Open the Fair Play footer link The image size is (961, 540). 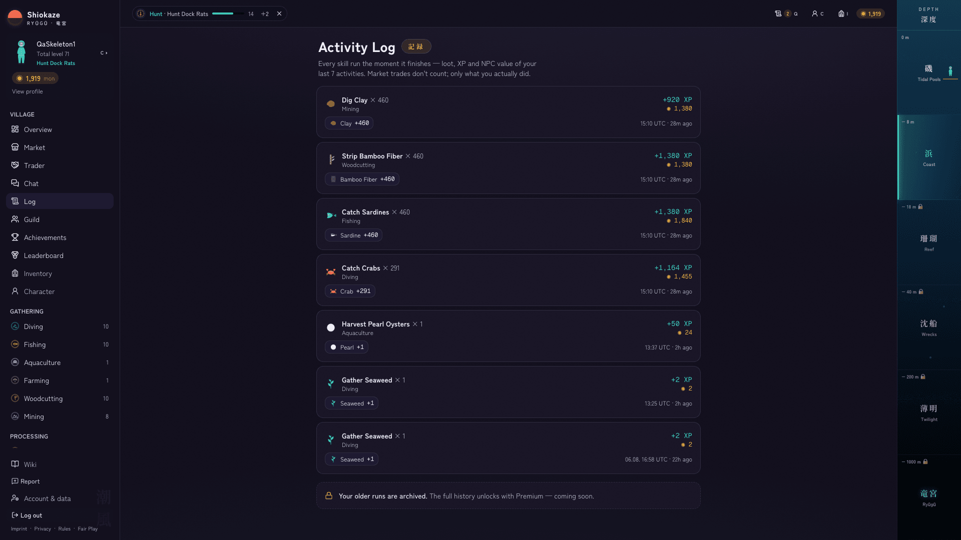[88, 529]
